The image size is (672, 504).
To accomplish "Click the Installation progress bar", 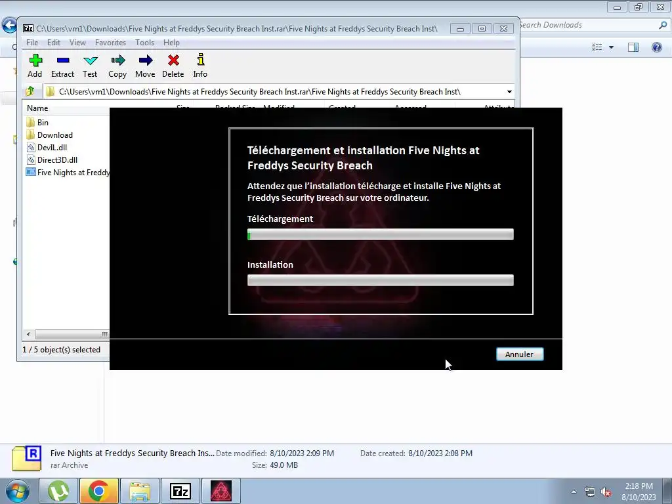I will pos(380,280).
